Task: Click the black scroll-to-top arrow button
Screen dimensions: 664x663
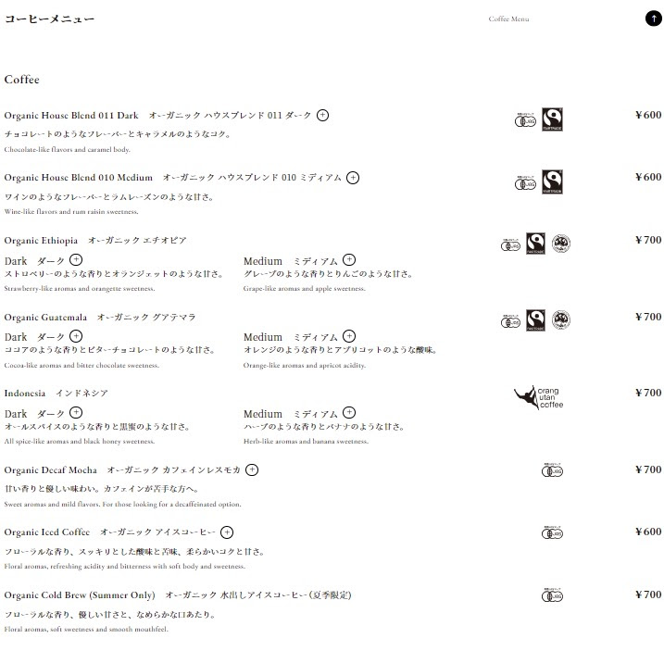Action: pos(653,19)
